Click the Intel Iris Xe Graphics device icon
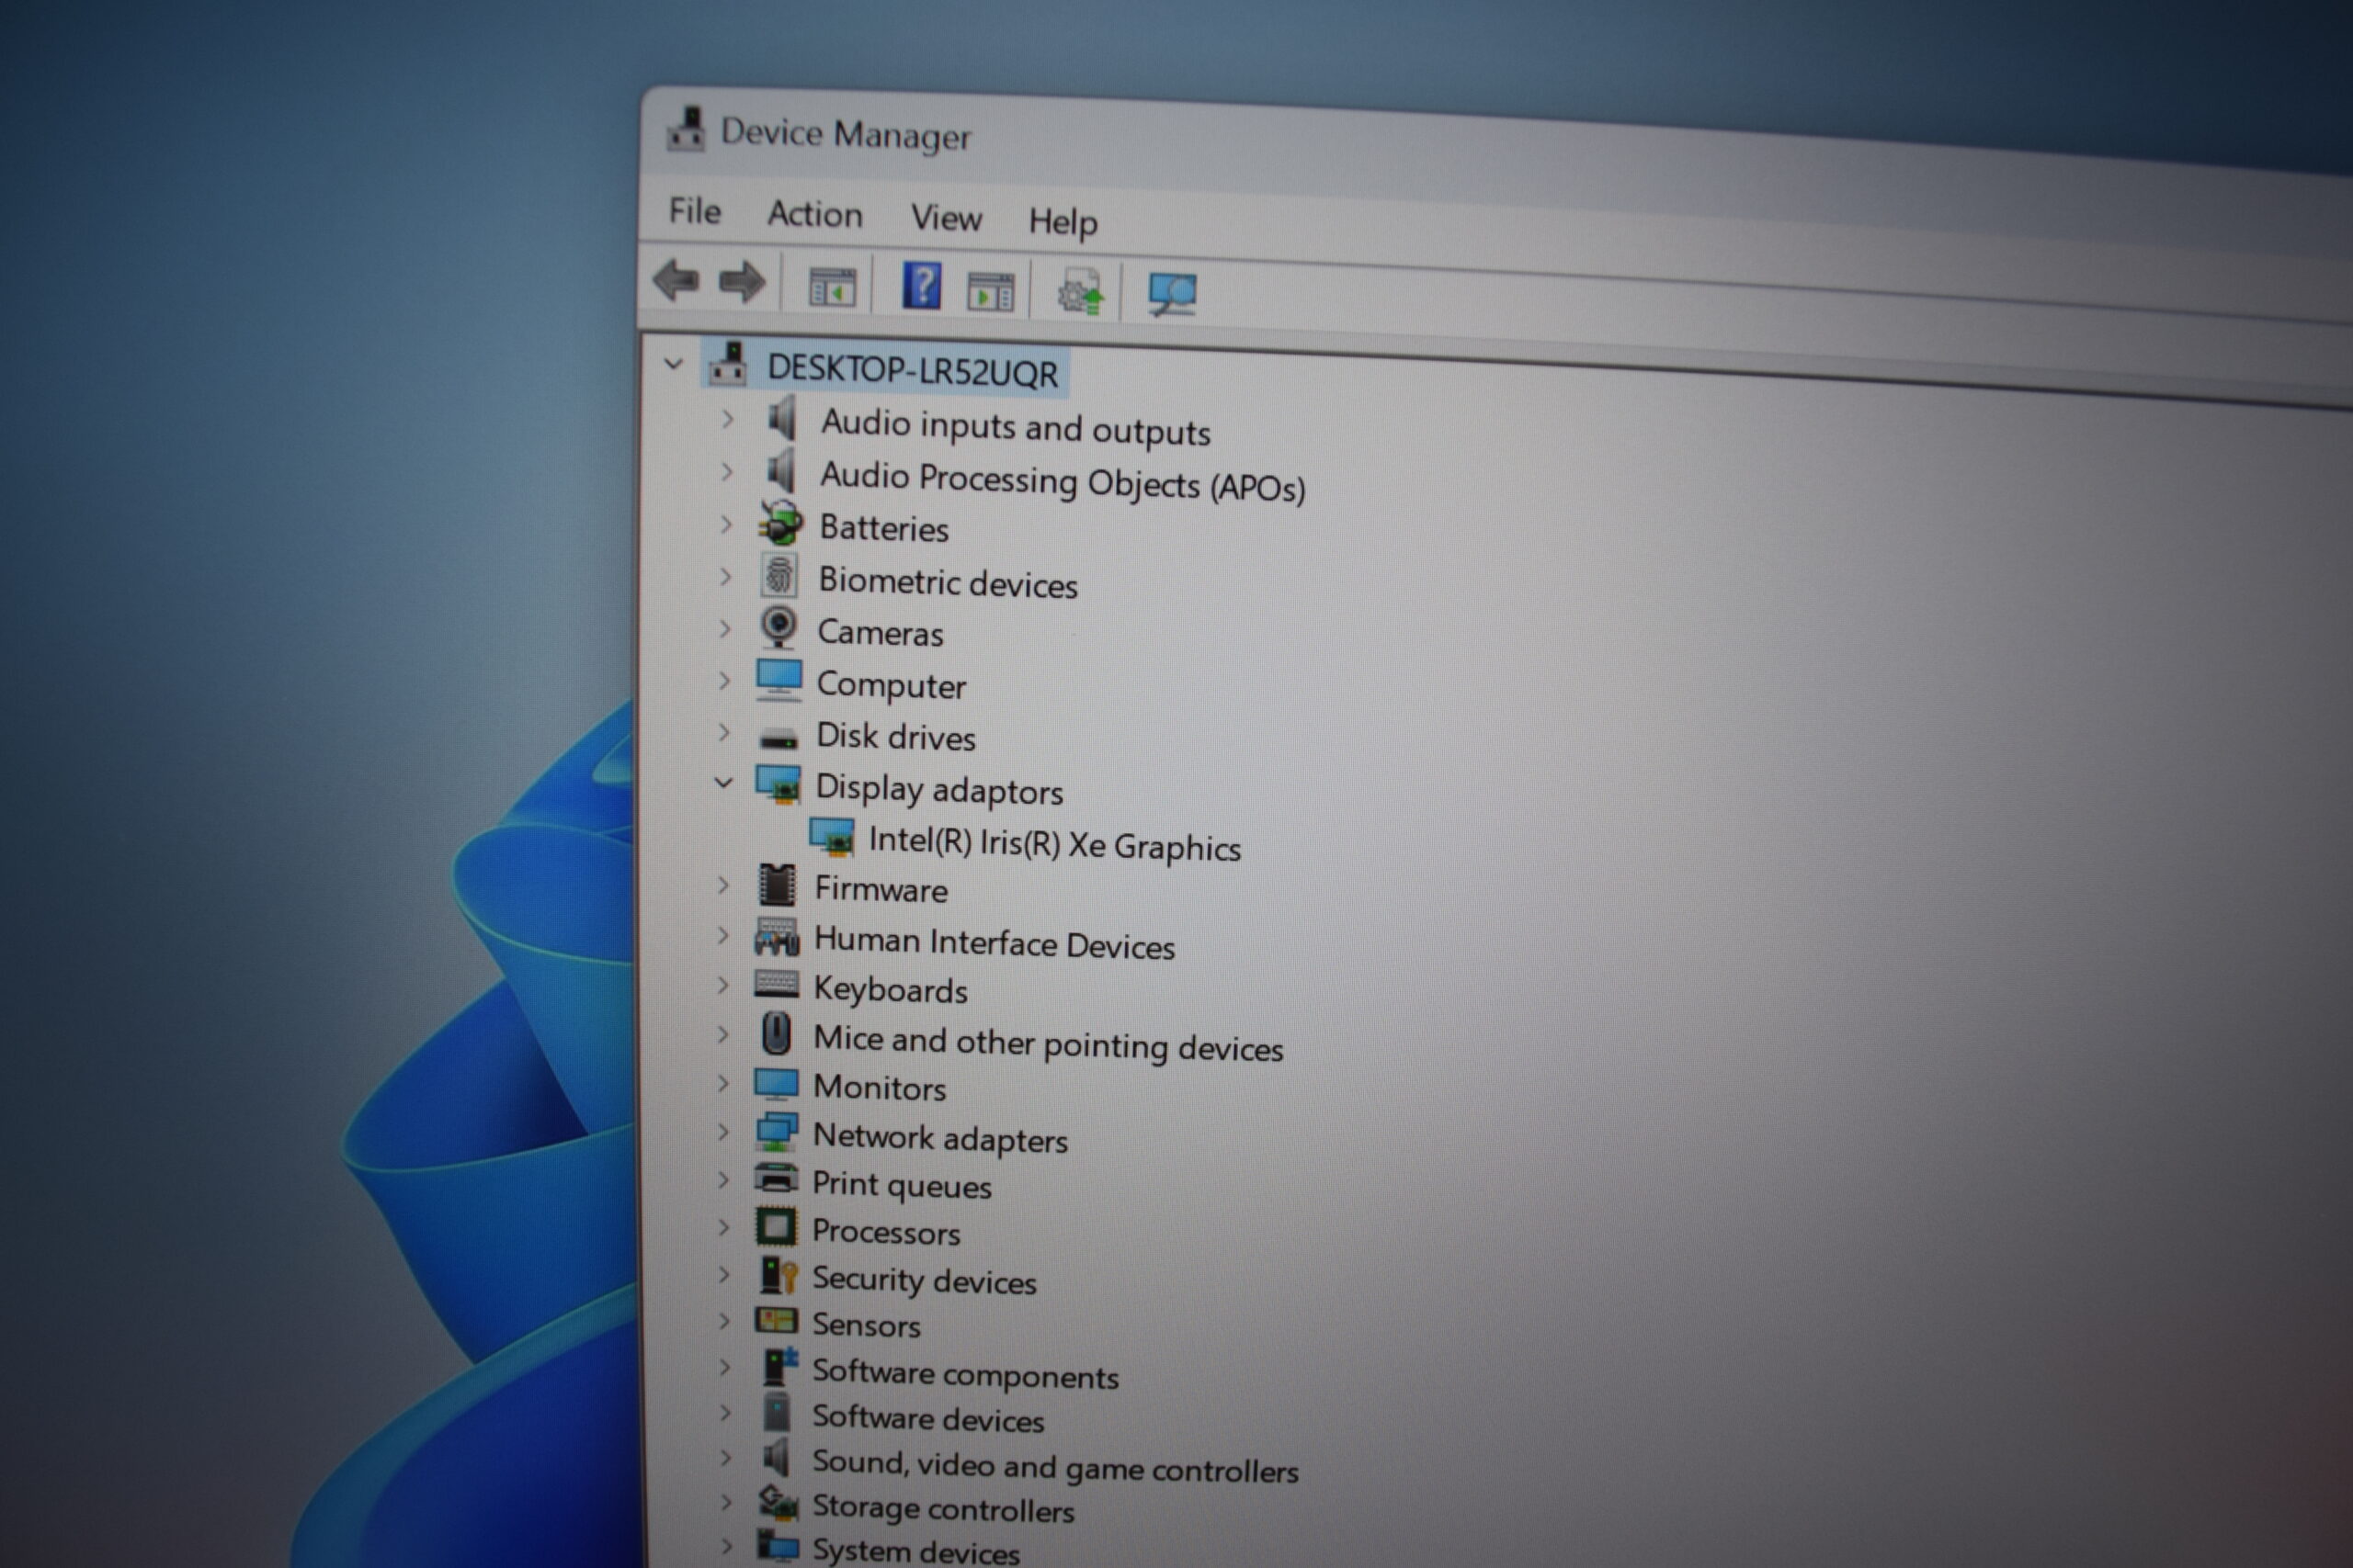The height and width of the screenshot is (1568, 2353). click(x=831, y=838)
